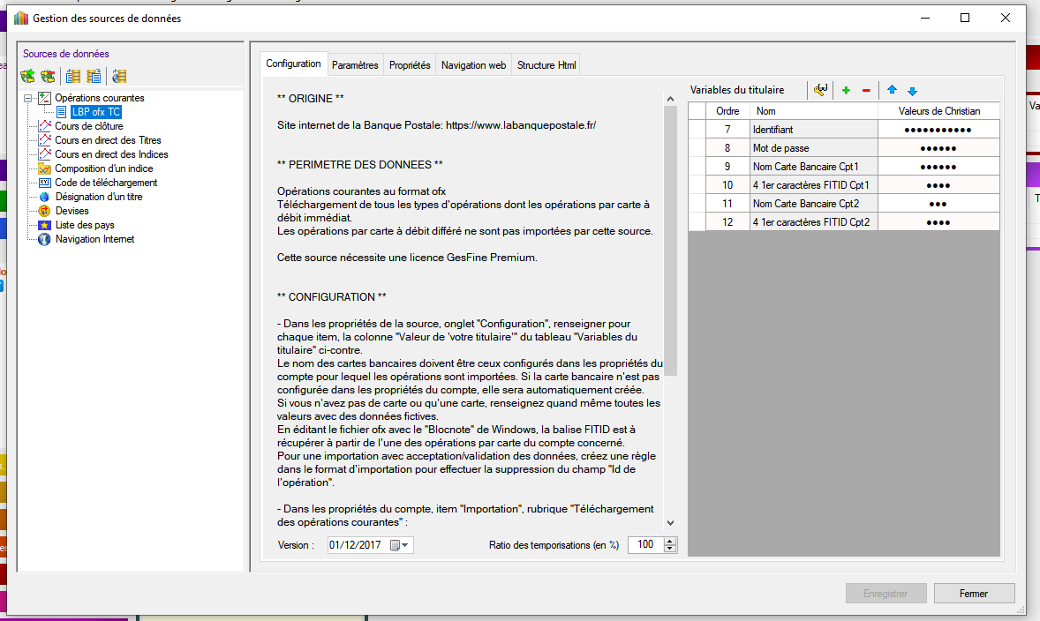Click the Fermer button
Image resolution: width=1040 pixels, height=621 pixels.
point(974,594)
